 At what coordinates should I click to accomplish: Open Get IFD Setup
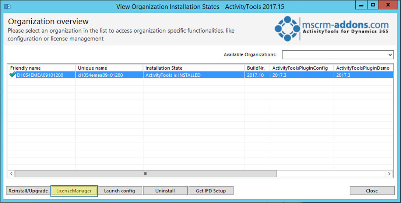pos(211,191)
